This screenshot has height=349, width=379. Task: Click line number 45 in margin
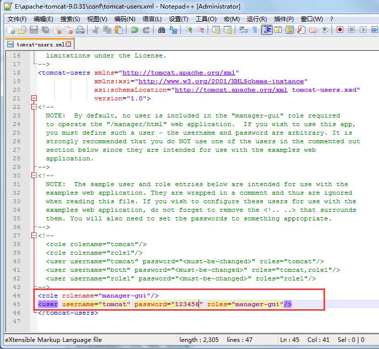click(17, 304)
